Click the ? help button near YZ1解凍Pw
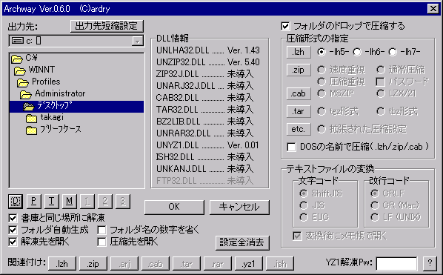Screen dimensions: 443x275 [430, 264]
